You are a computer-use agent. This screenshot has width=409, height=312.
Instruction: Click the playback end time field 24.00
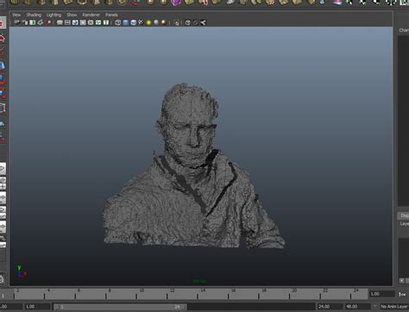(x=330, y=307)
